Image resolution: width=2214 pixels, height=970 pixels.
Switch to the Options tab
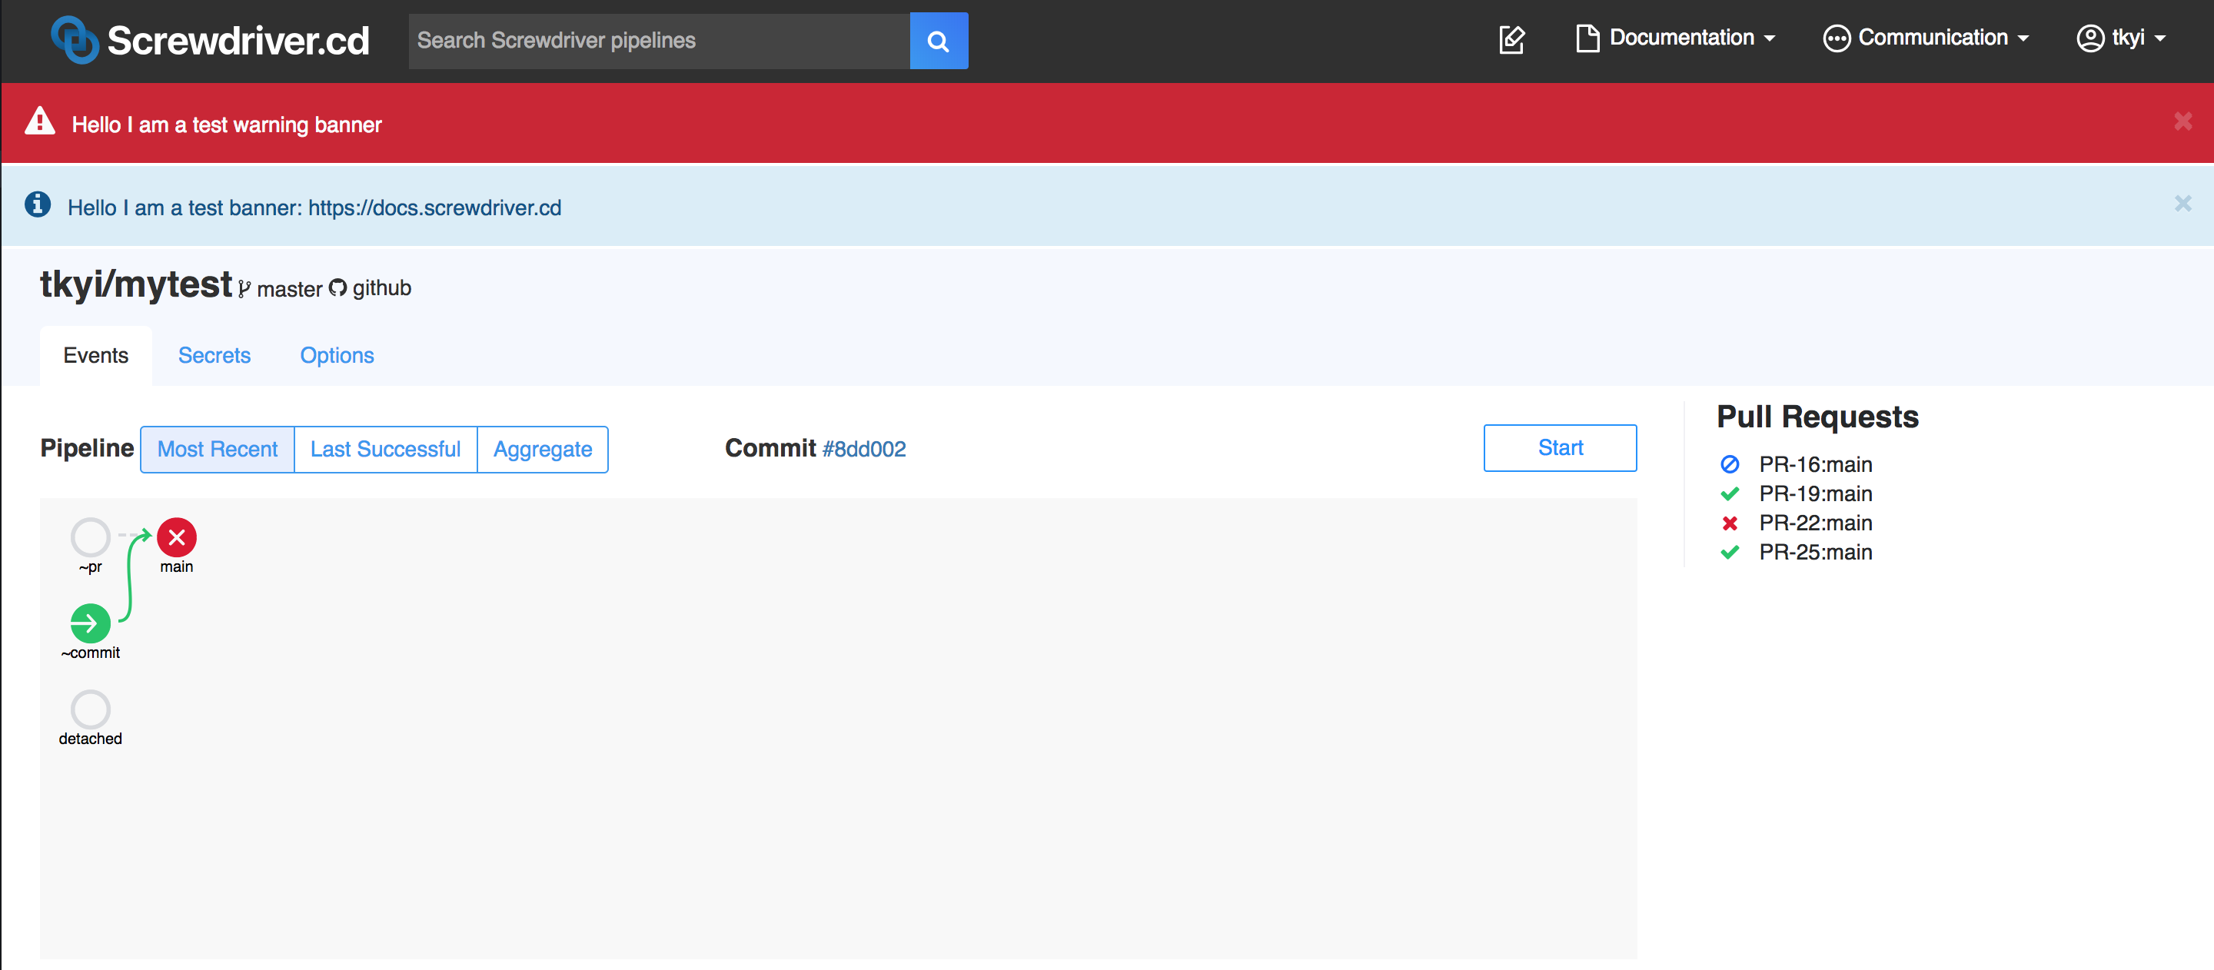click(x=337, y=356)
